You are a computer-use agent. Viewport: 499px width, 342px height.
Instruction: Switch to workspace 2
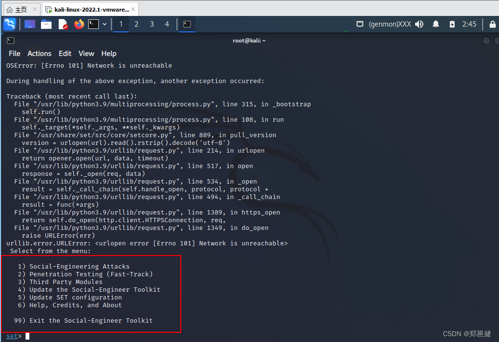pyautogui.click(x=136, y=24)
